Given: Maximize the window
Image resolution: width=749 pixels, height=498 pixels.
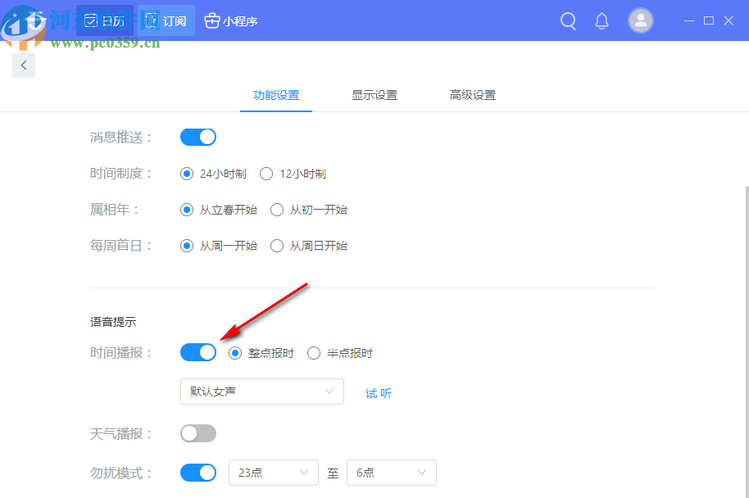Looking at the screenshot, I should click(709, 20).
